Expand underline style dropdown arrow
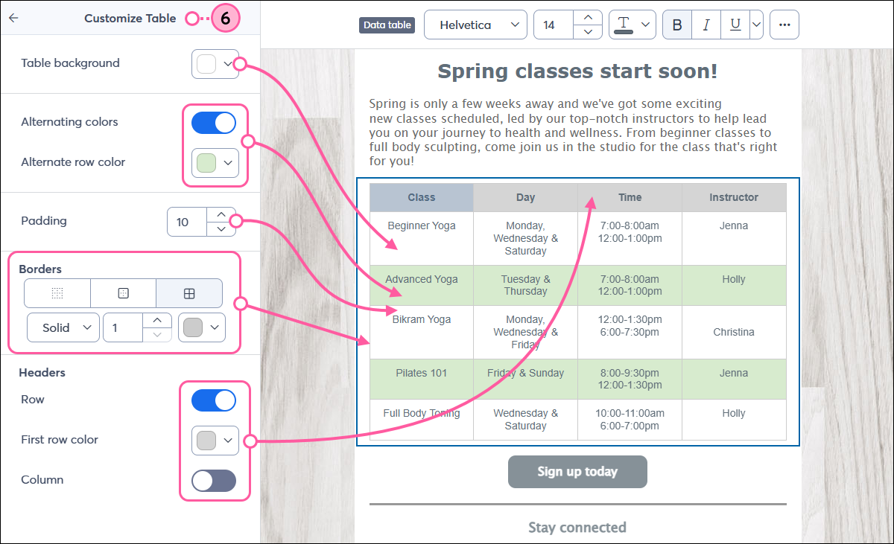 click(756, 25)
